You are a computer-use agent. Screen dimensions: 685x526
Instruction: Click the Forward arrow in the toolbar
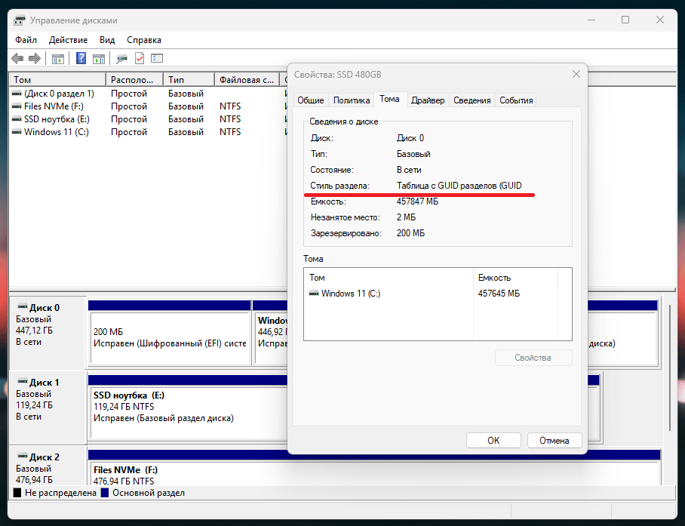pyautogui.click(x=35, y=58)
